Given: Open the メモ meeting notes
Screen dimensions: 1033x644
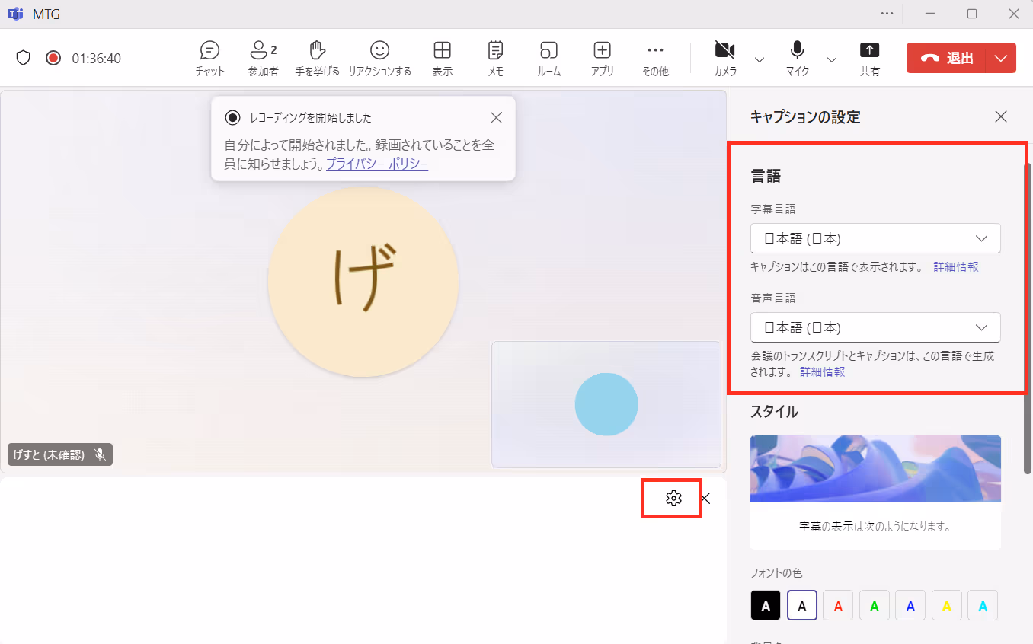Looking at the screenshot, I should point(495,59).
